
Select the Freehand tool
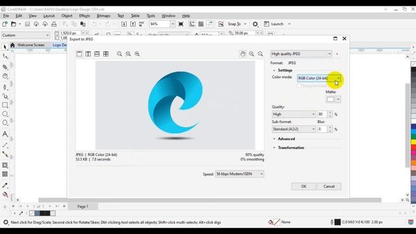[5, 86]
